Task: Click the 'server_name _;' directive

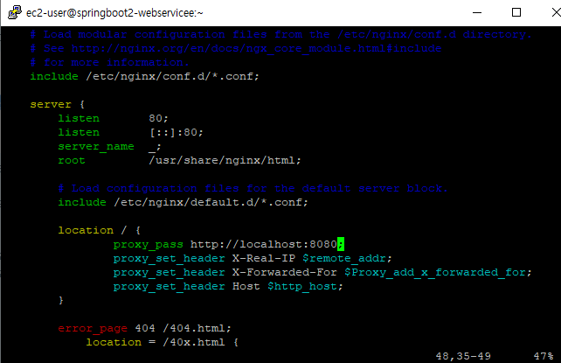Action: click(109, 146)
